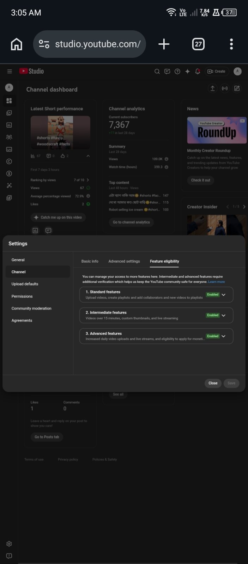Image resolution: width=248 pixels, height=564 pixels.
Task: Expand Standard features section
Action: click(156, 294)
